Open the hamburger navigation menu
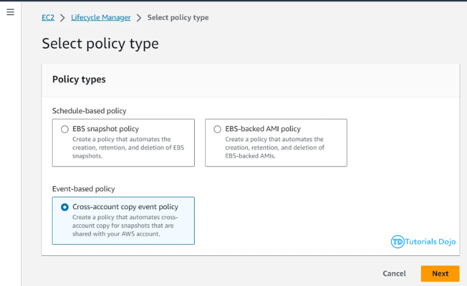Image resolution: width=467 pixels, height=286 pixels. pos(11,12)
